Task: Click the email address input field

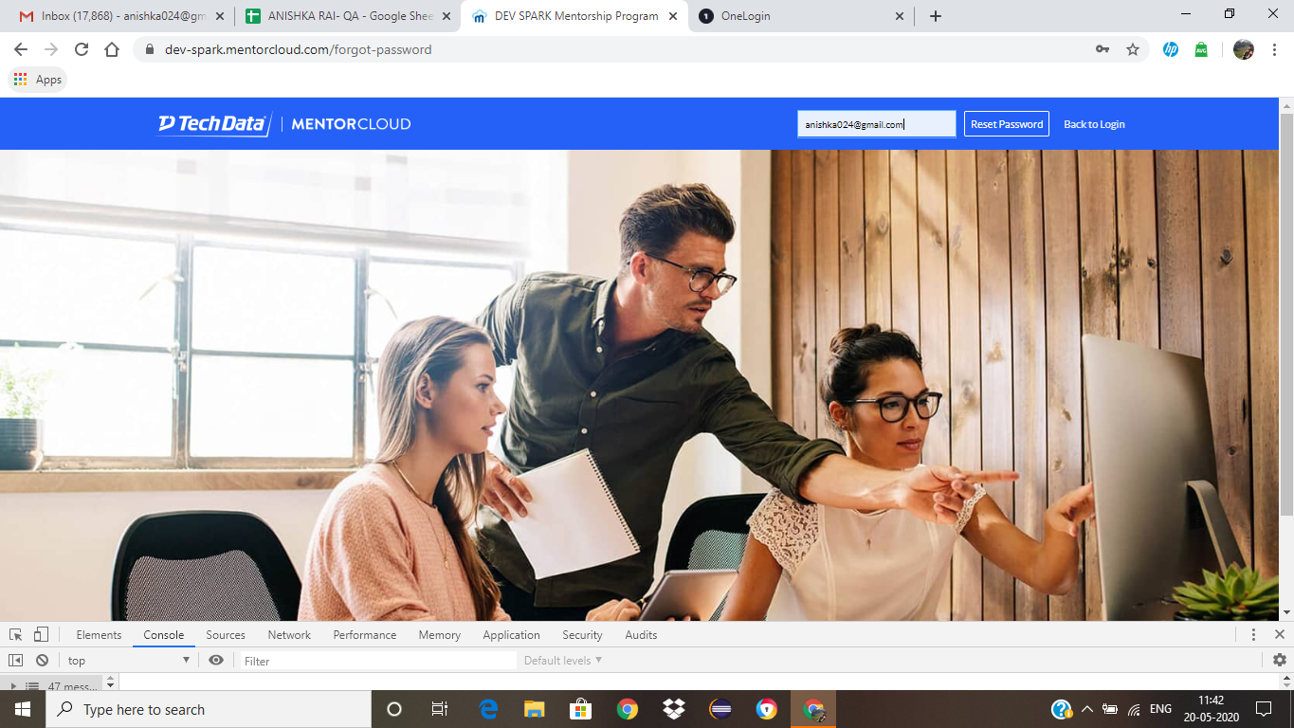Action: (x=876, y=124)
